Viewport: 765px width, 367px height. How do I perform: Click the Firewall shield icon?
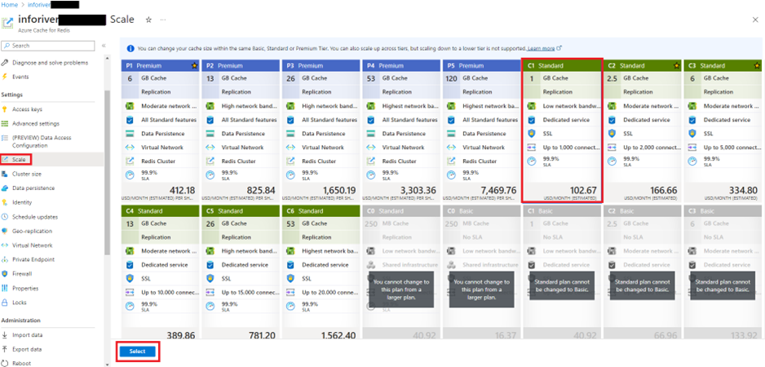[x=6, y=273]
